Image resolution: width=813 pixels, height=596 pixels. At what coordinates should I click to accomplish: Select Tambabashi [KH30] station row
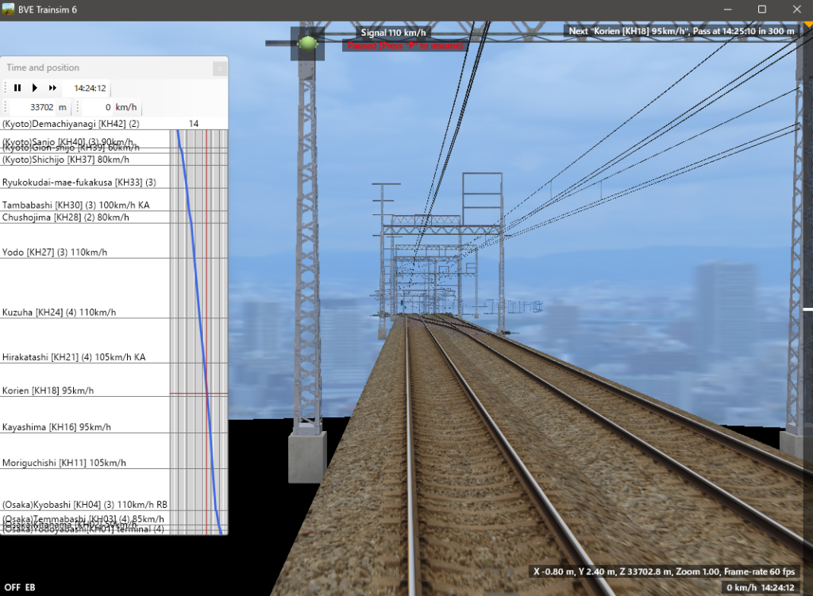(75, 206)
